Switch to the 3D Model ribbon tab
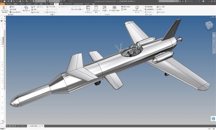216x130 pixels. pos(29,4)
